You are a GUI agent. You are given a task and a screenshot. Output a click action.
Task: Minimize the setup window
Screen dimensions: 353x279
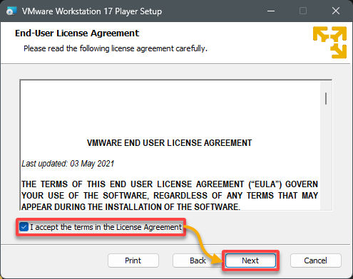(271, 11)
